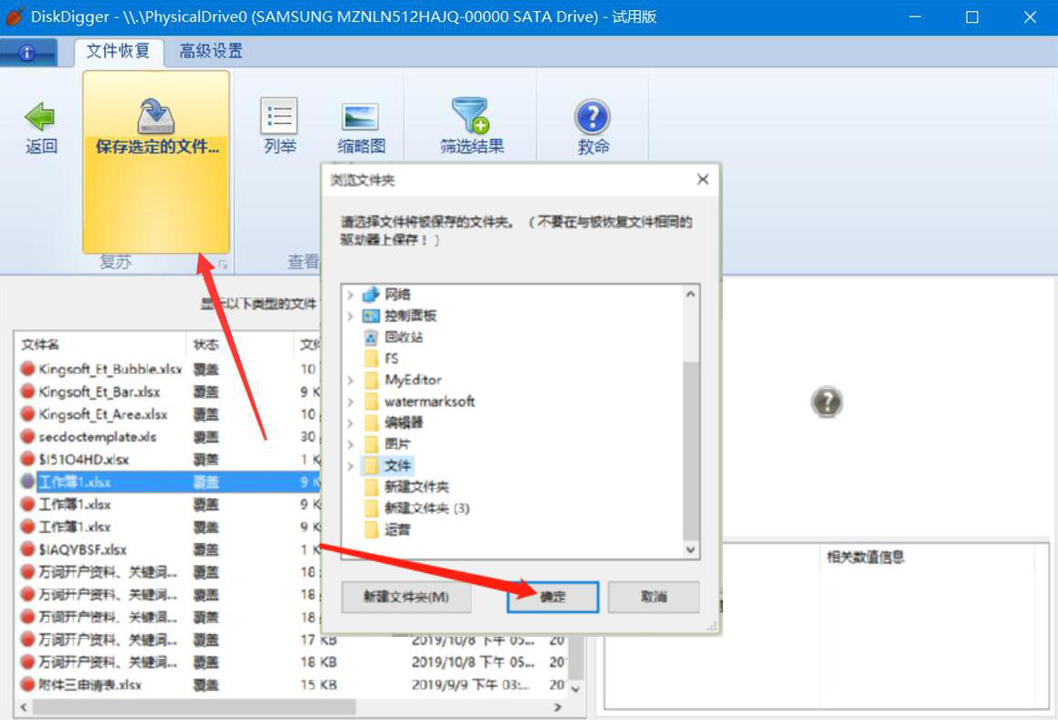Image resolution: width=1058 pixels, height=720 pixels.
Task: Confirm with the 确定 button
Action: click(x=552, y=597)
